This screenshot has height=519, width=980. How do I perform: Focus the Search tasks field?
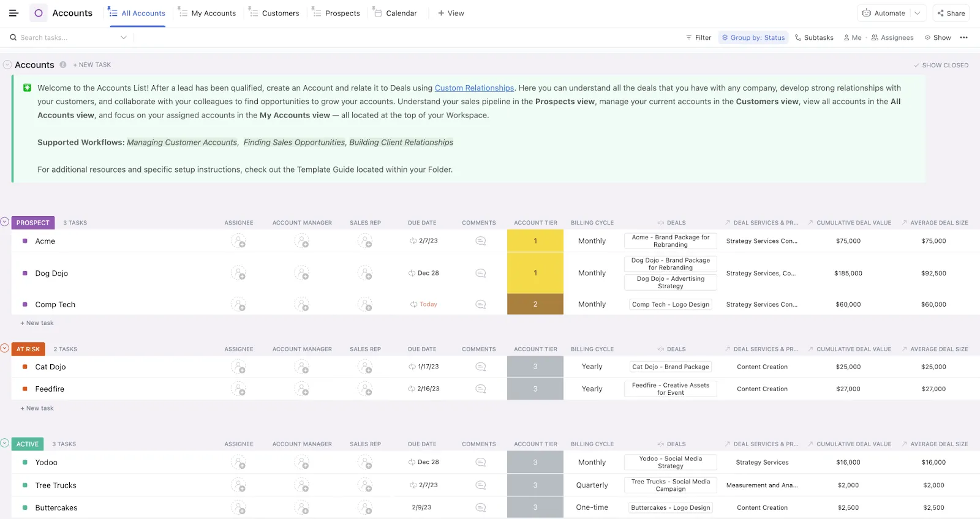(x=67, y=37)
